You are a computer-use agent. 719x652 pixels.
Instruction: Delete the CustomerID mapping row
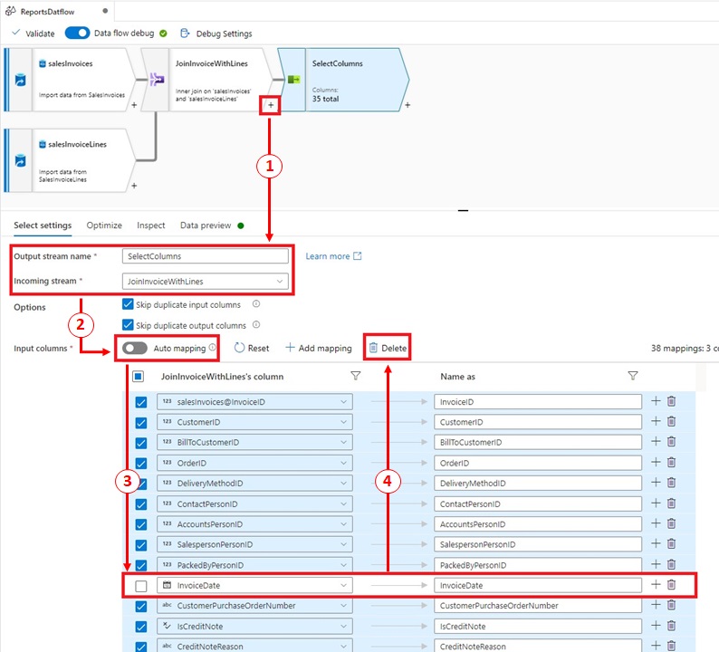671,421
